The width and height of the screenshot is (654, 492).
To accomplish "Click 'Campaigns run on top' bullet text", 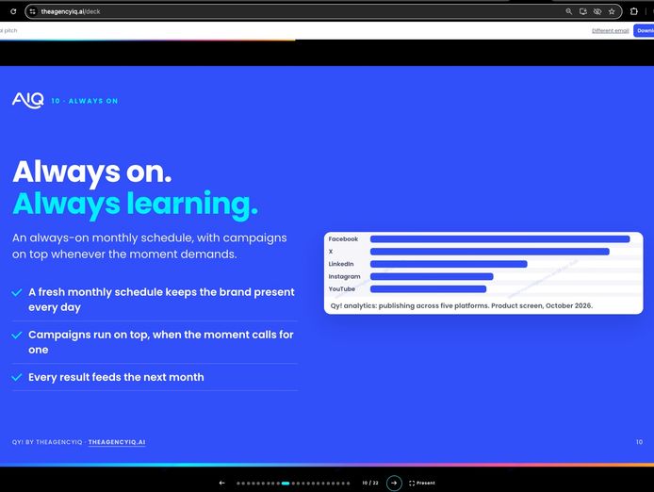I will (x=161, y=342).
